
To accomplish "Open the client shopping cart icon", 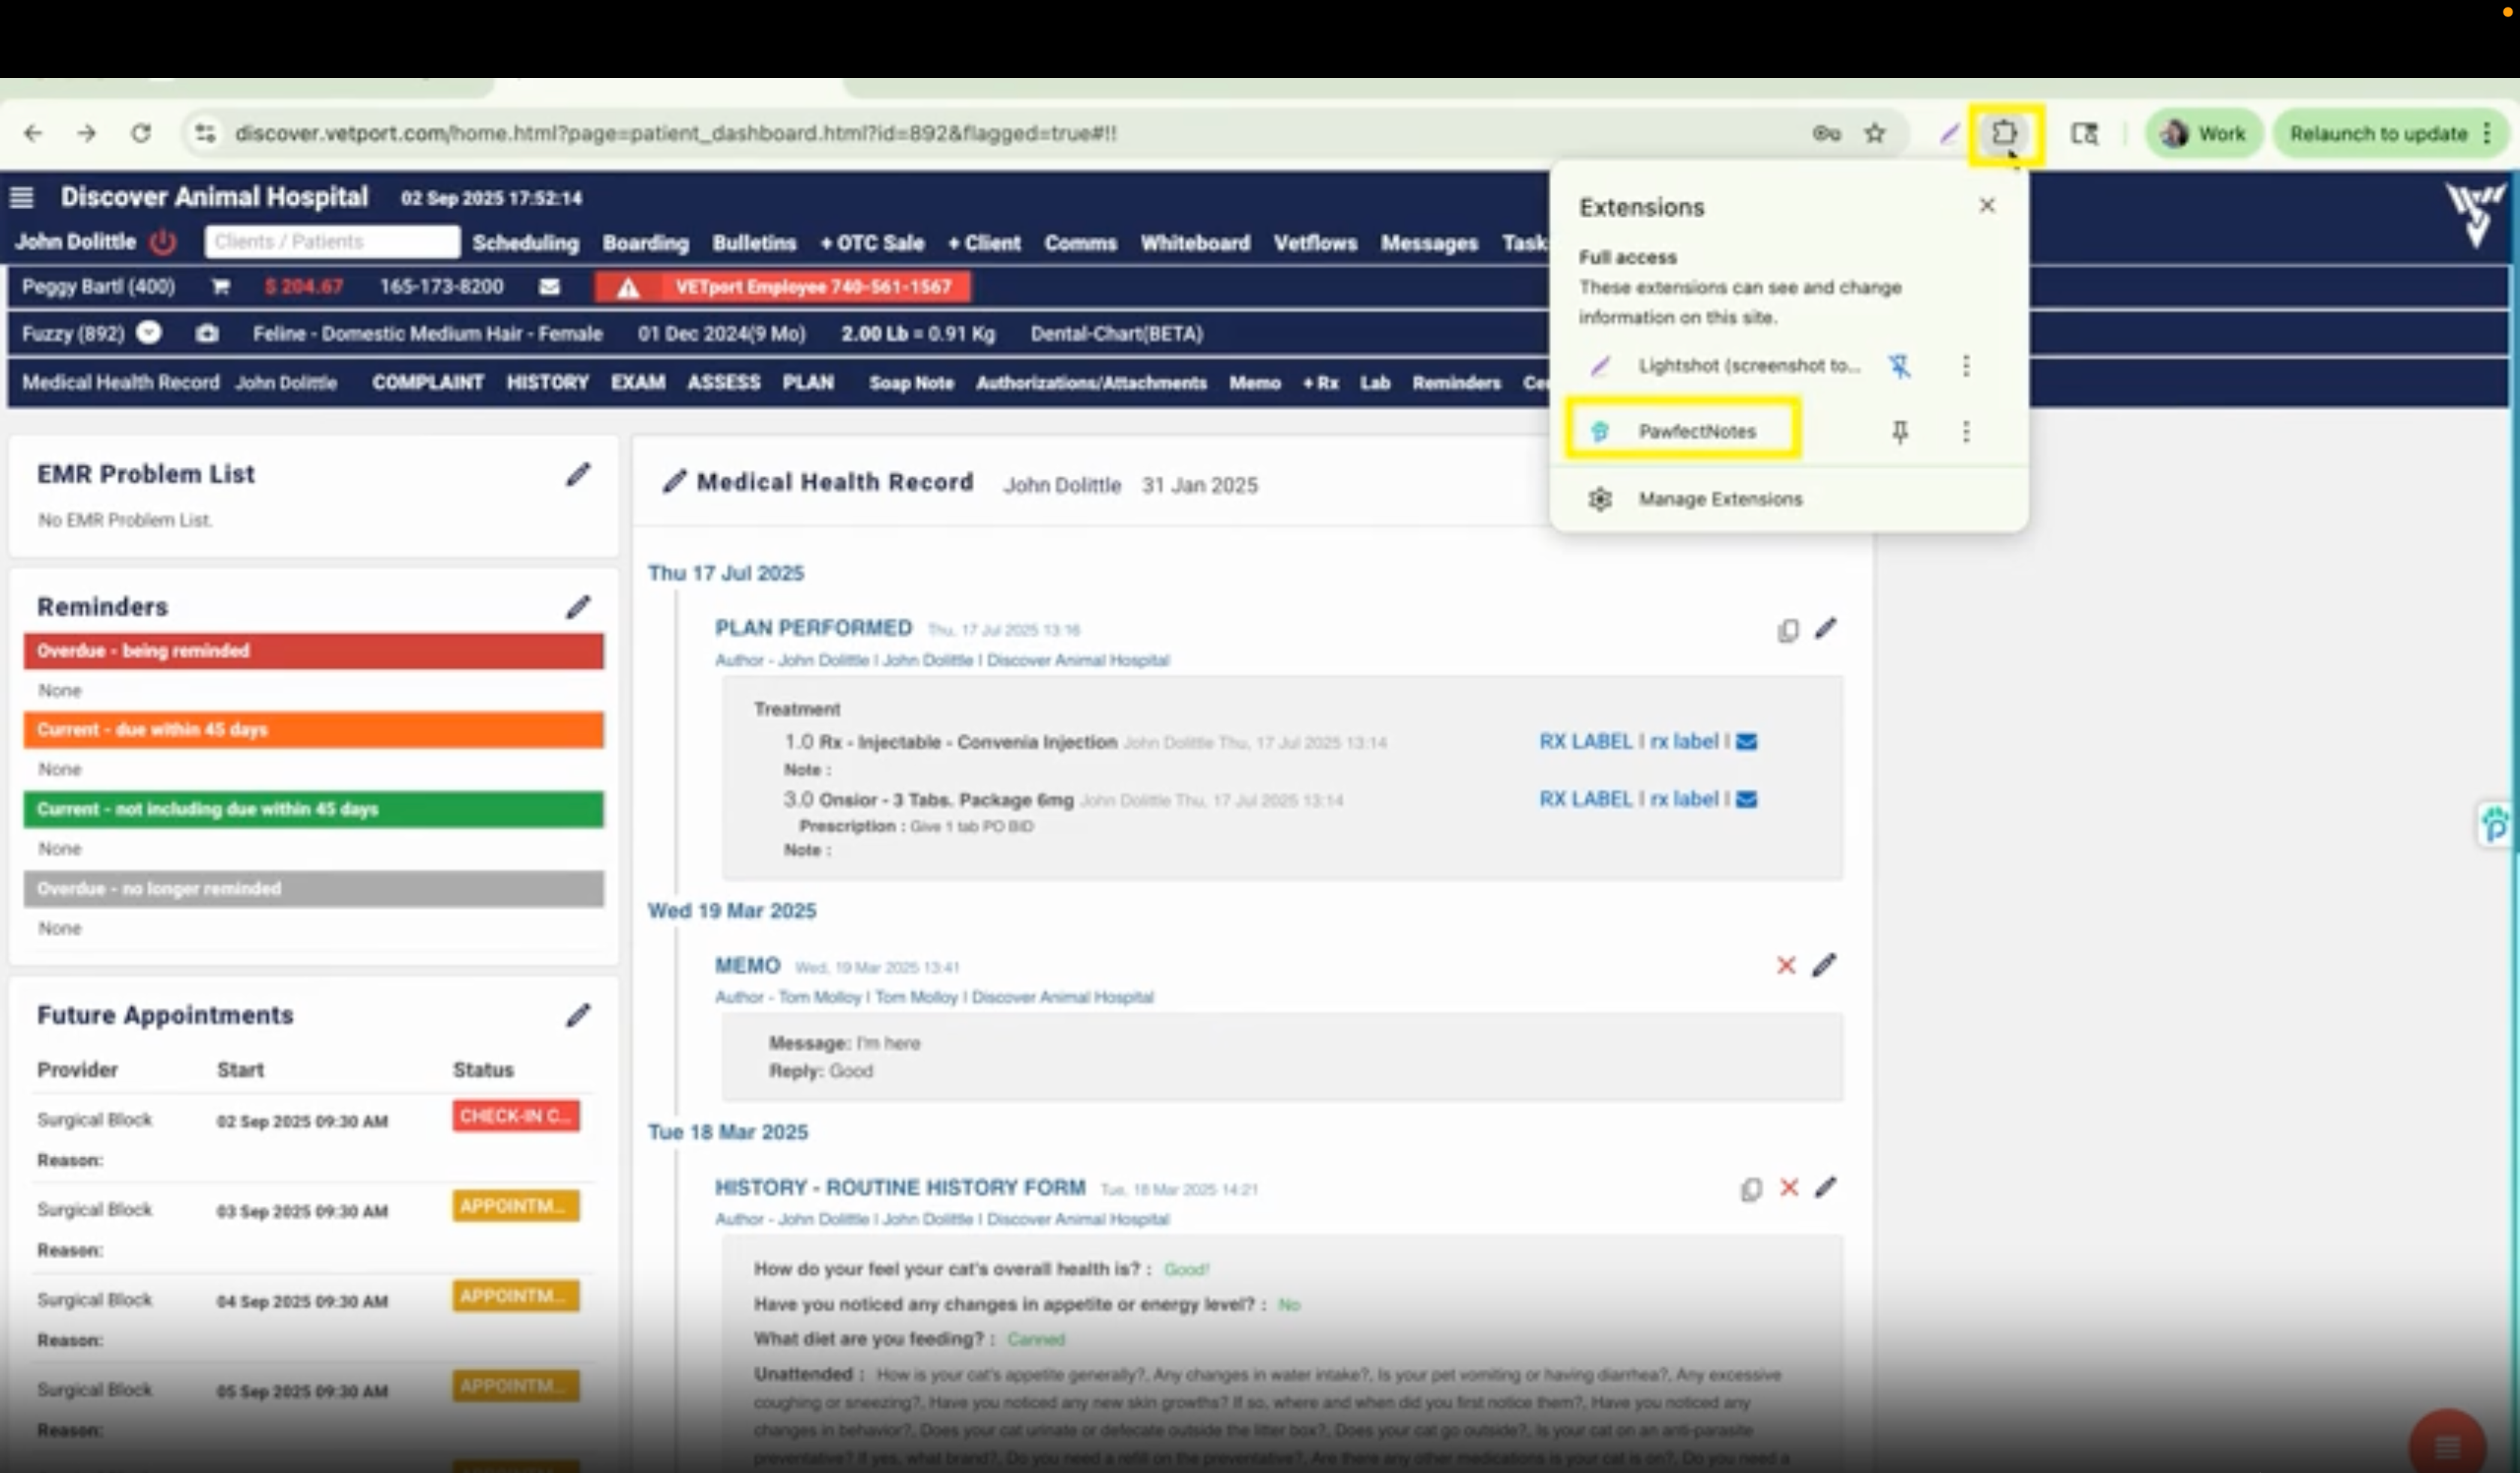I will [220, 287].
